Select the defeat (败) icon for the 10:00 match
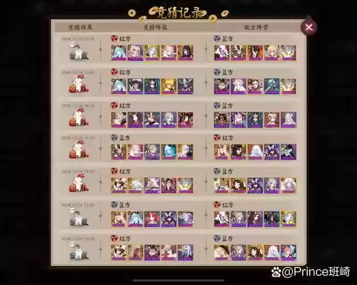 [x=79, y=251]
